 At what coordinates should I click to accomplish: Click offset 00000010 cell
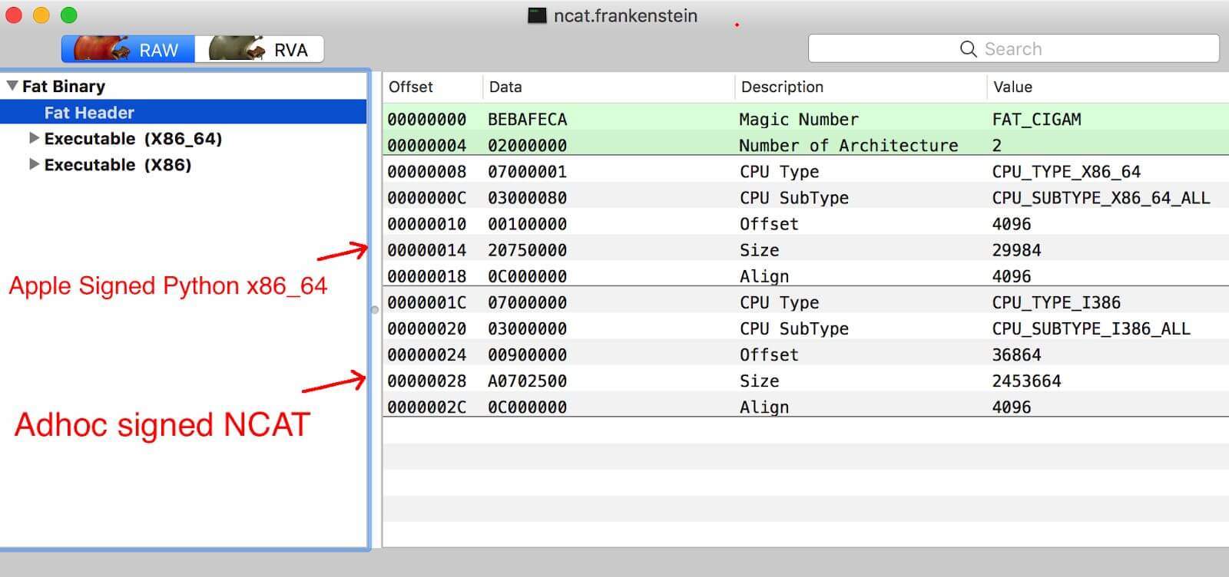426,224
